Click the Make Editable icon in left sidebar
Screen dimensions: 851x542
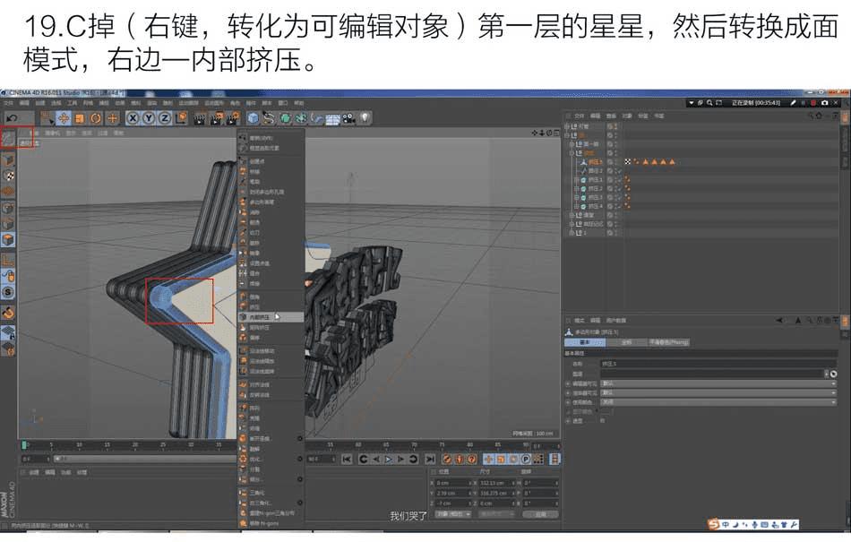coord(8,138)
